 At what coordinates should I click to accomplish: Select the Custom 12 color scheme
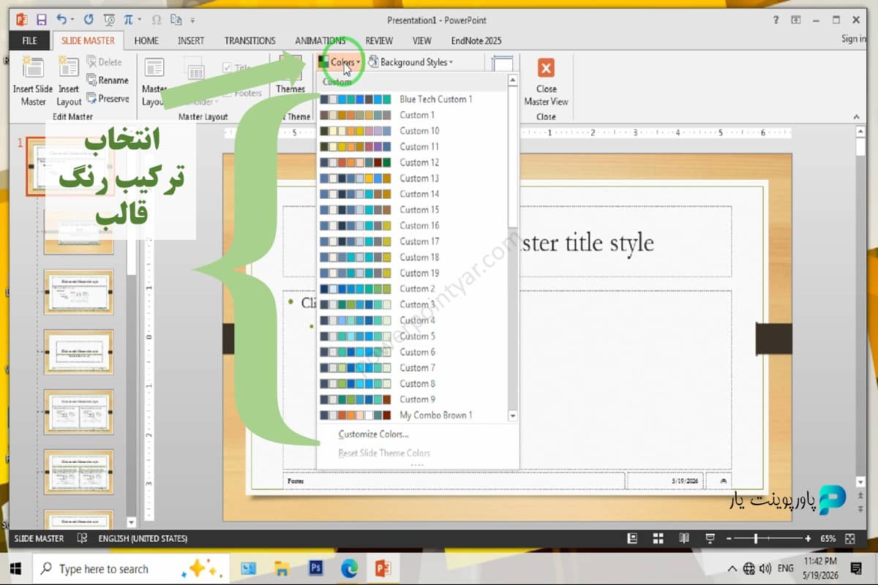[413, 162]
